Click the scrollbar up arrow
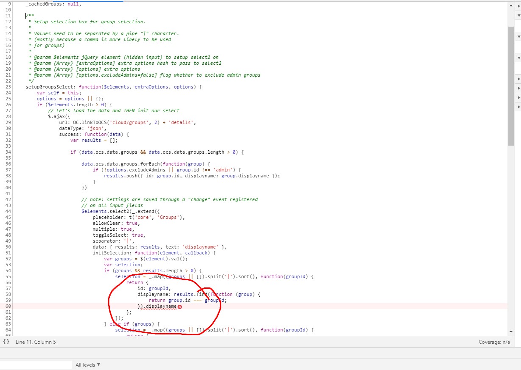The width and height of the screenshot is (521, 370). (x=511, y=6)
